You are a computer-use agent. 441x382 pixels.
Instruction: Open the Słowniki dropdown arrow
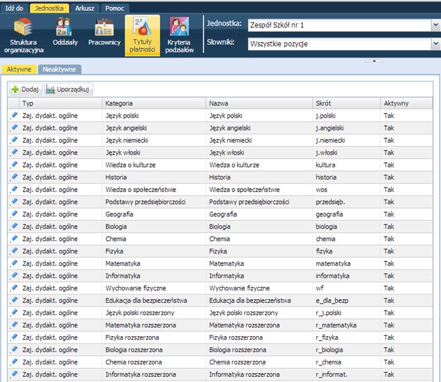pyautogui.click(x=435, y=44)
